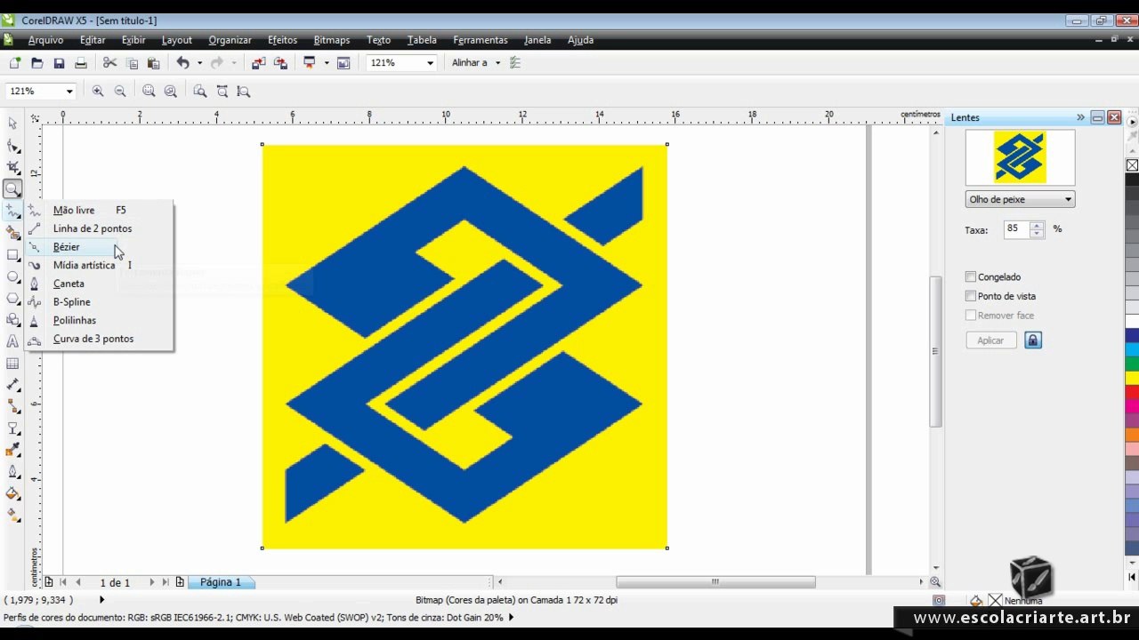The width and height of the screenshot is (1139, 640).
Task: Click the Zoom Out icon
Action: pos(120,91)
